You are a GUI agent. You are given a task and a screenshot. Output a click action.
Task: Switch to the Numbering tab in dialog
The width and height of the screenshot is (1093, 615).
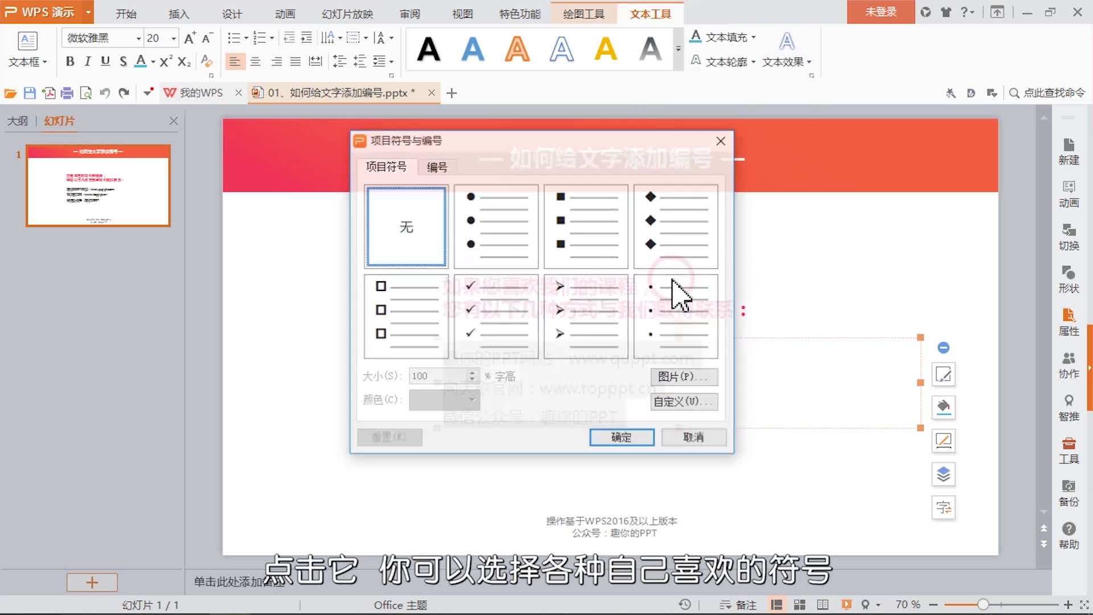point(437,167)
